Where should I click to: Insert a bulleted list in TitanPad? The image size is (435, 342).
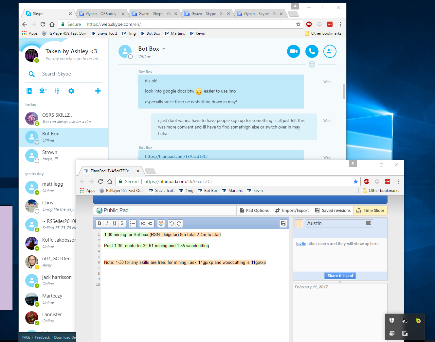click(x=133, y=223)
